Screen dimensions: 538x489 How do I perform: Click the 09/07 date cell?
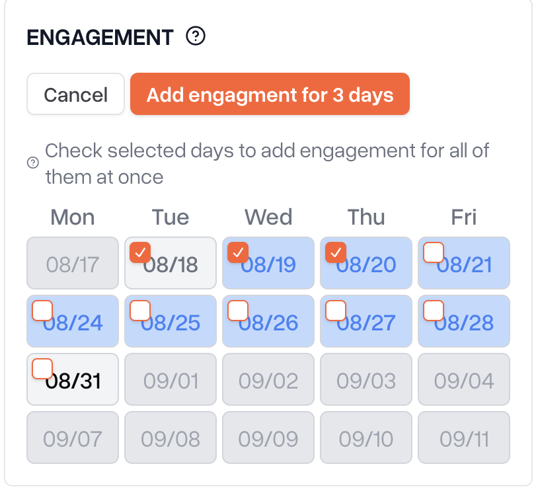73,437
